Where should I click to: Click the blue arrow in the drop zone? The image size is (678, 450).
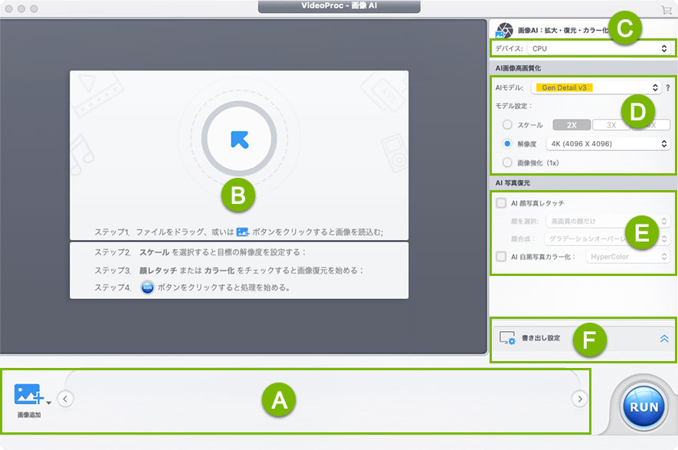coord(240,140)
